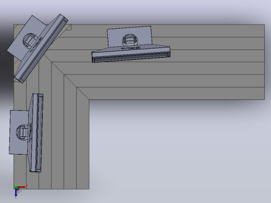
Task: Select the vertical monitor on the desk's short side
Action: coord(36,133)
